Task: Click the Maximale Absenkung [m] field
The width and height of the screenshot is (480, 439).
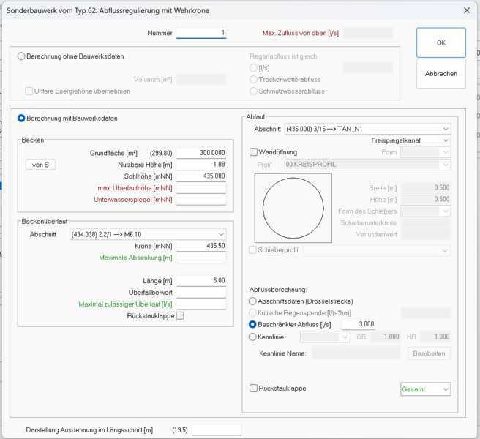Action: [201, 258]
